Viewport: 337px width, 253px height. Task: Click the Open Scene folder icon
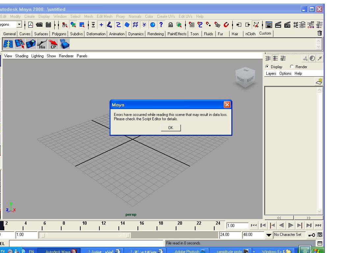(x=39, y=25)
